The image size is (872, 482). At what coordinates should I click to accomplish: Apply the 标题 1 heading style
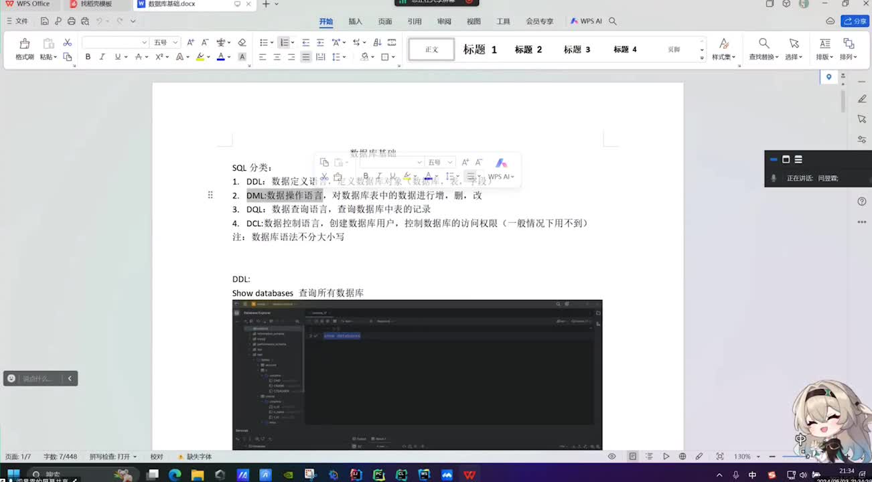point(480,50)
